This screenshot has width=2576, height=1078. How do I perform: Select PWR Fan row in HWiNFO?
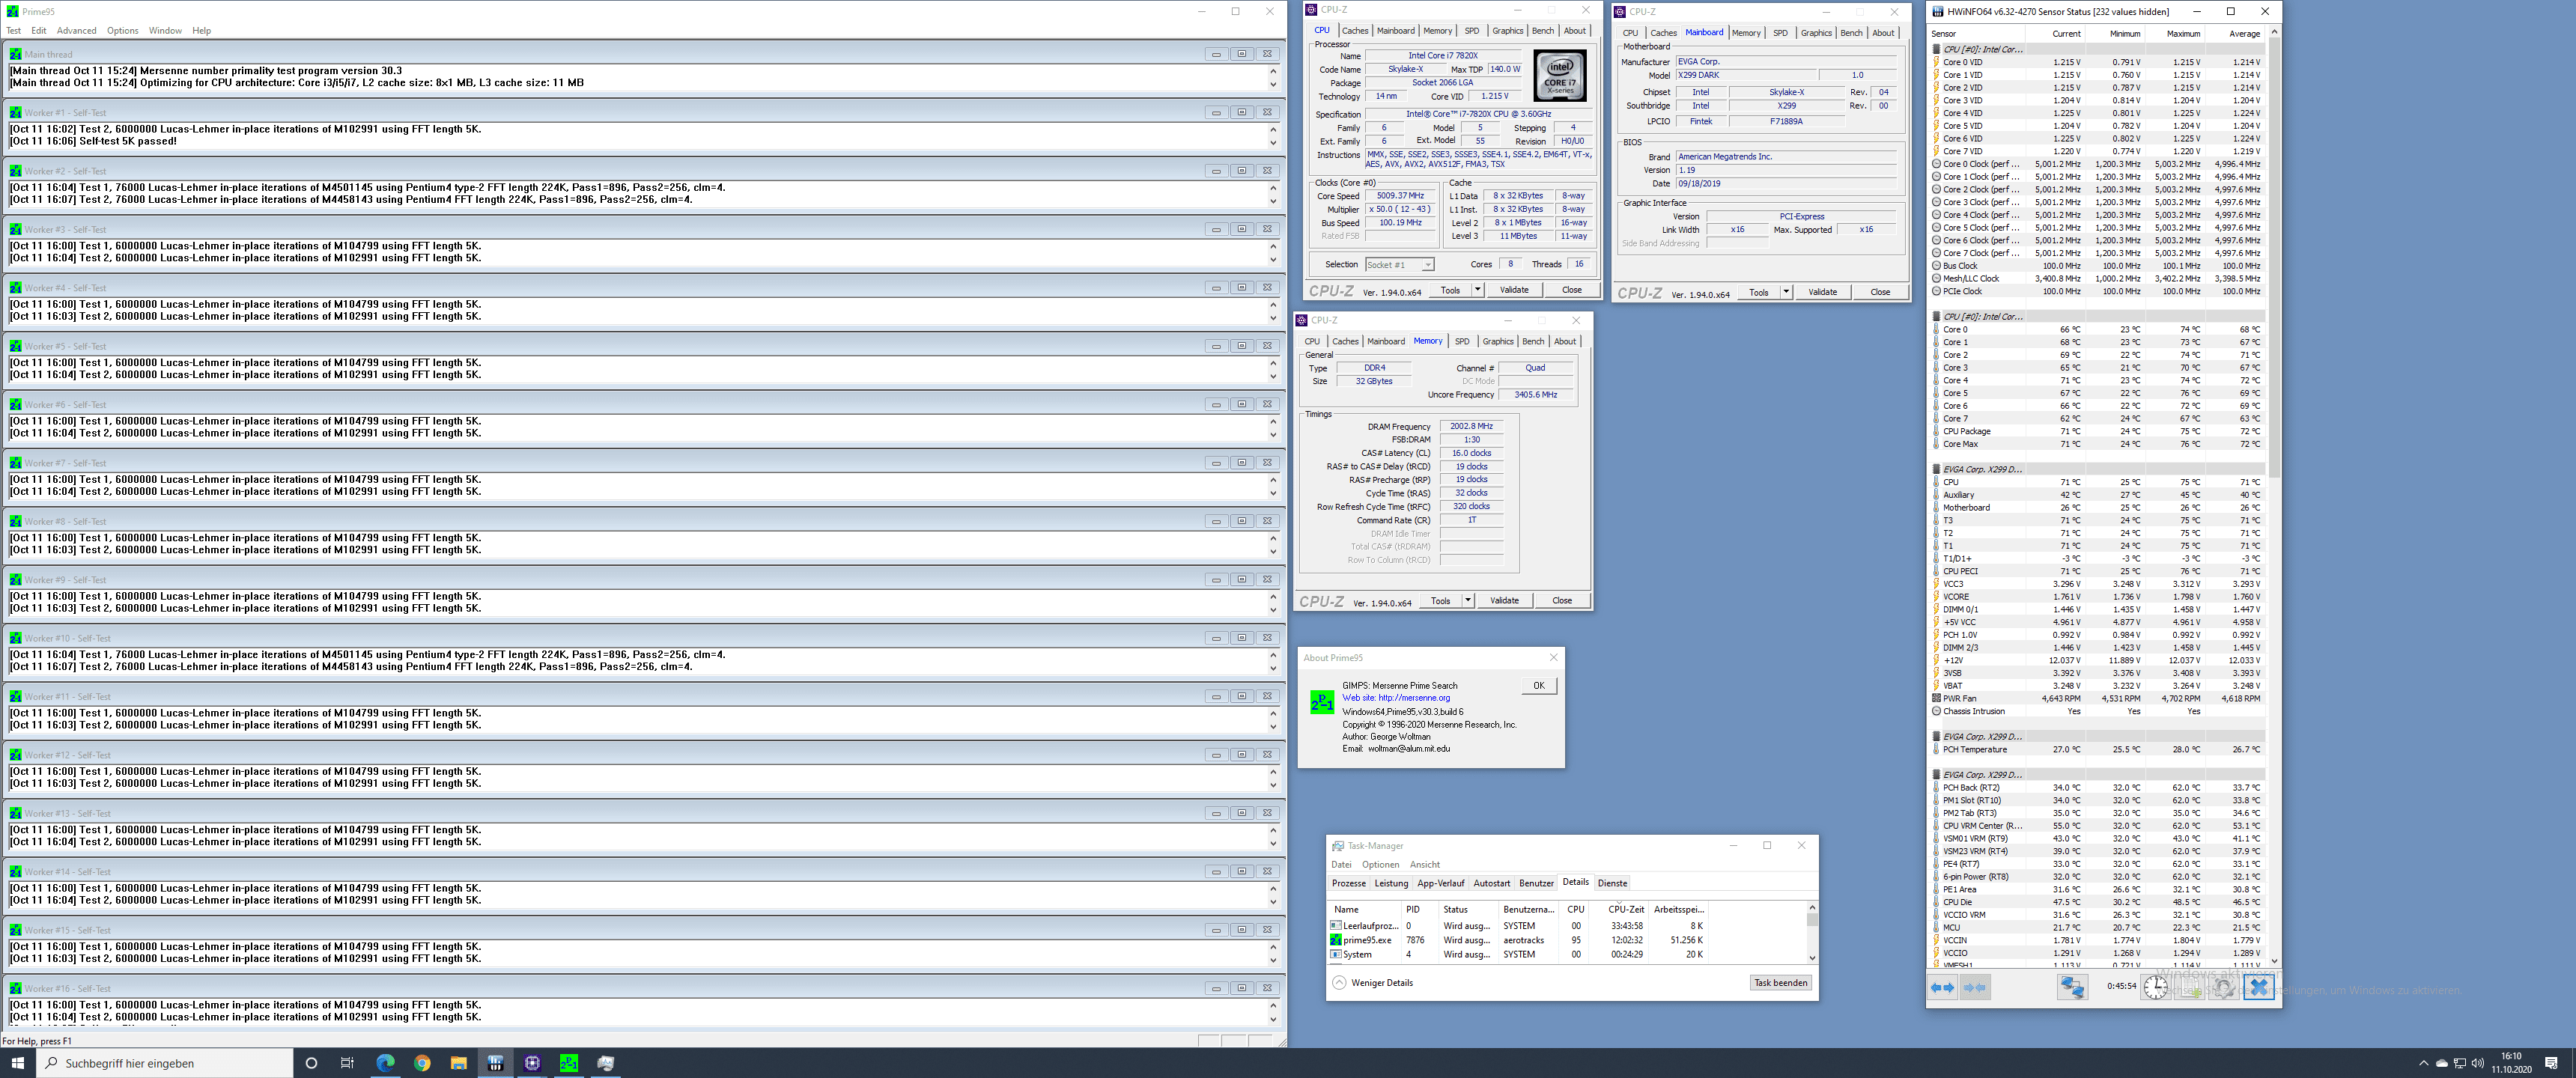point(2098,698)
